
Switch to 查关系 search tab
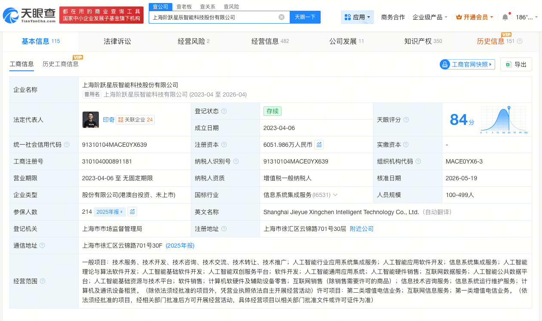(x=208, y=6)
